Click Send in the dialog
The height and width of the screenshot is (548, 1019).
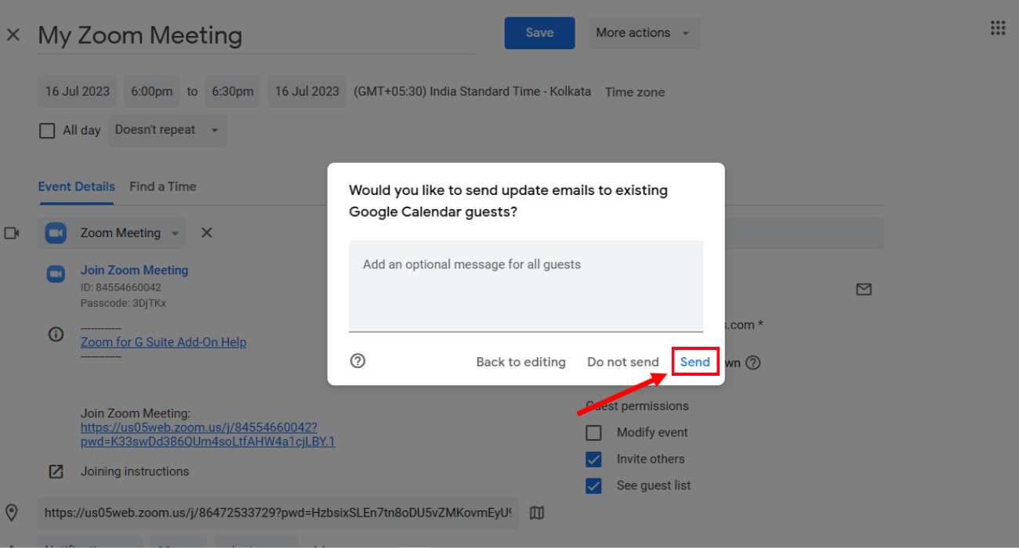pos(695,362)
